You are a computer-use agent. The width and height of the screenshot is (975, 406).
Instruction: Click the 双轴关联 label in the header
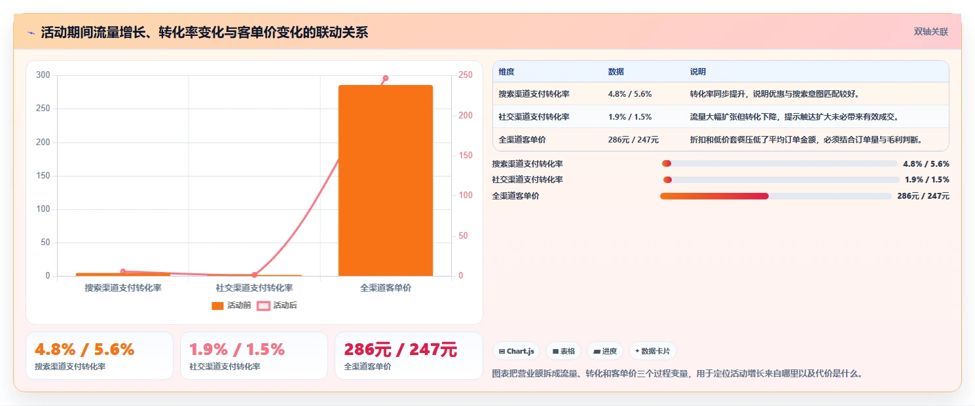[931, 31]
